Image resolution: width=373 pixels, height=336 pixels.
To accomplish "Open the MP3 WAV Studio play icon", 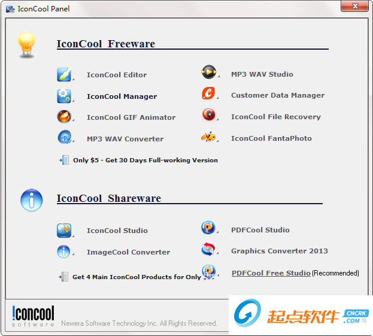I will (x=208, y=72).
